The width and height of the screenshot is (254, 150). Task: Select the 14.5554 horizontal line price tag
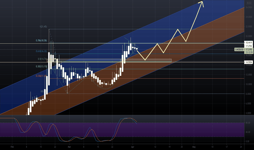(249, 62)
